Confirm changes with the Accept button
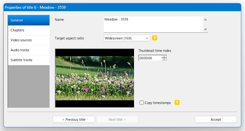 point(216,120)
